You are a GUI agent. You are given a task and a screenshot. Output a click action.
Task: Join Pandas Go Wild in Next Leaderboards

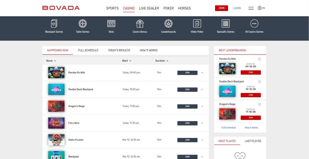click(251, 73)
